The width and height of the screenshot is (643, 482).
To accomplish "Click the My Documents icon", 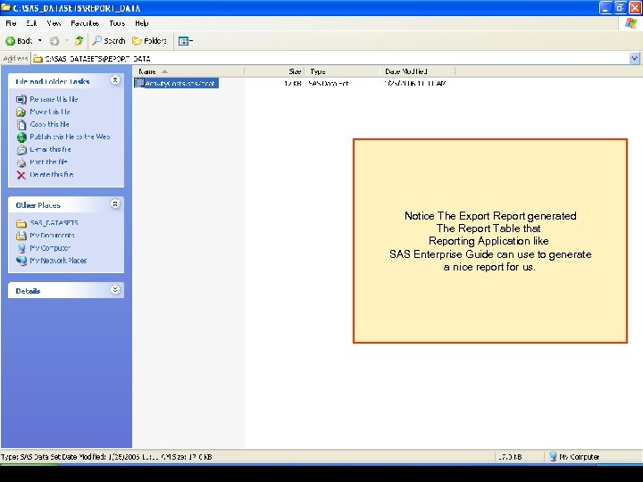I will tap(21, 236).
